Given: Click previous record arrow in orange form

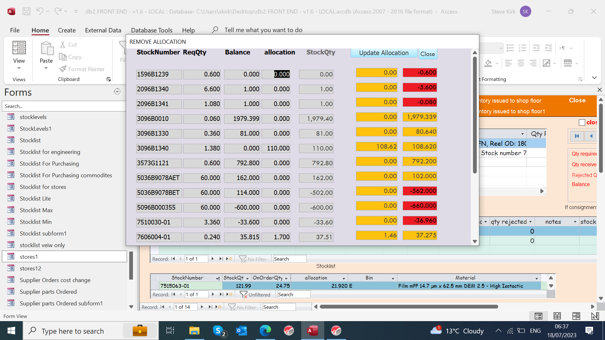Looking at the screenshot, I should pyautogui.click(x=591, y=136).
